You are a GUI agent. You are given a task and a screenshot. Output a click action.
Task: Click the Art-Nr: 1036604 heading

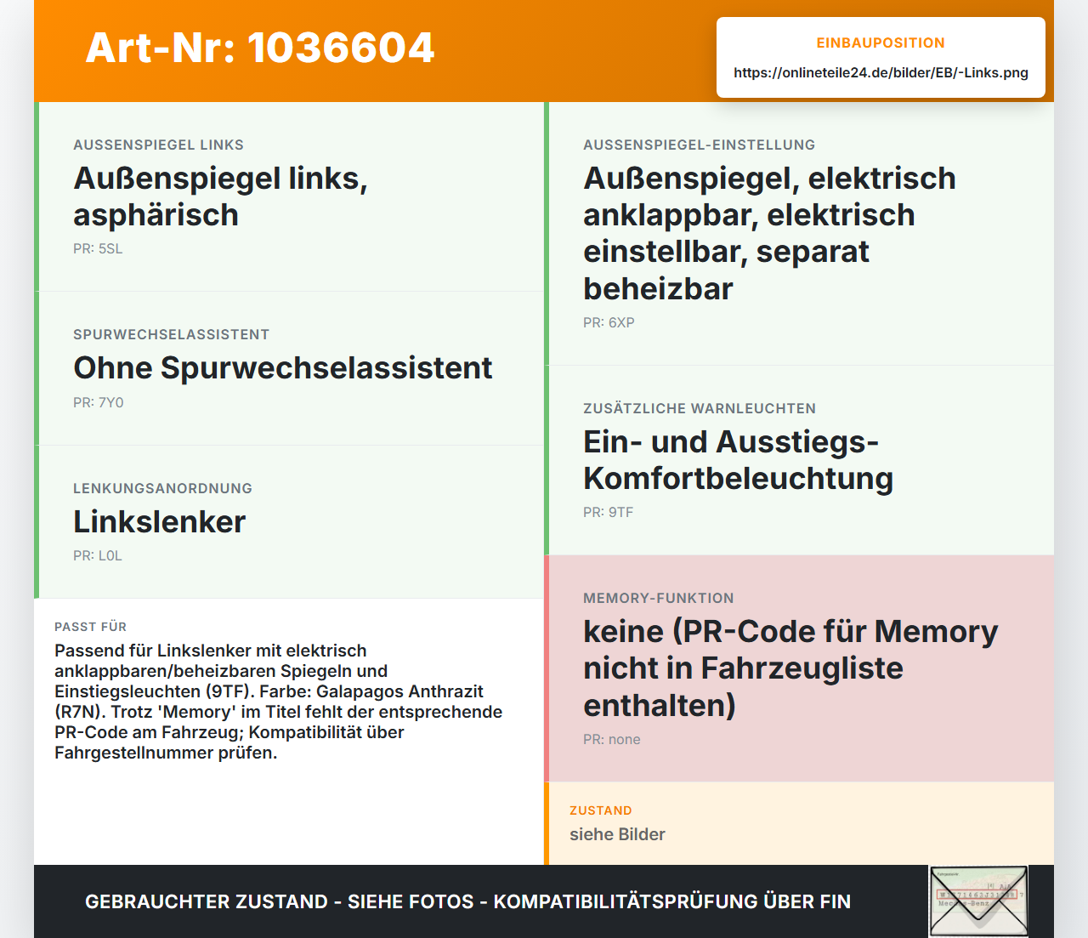click(x=260, y=48)
